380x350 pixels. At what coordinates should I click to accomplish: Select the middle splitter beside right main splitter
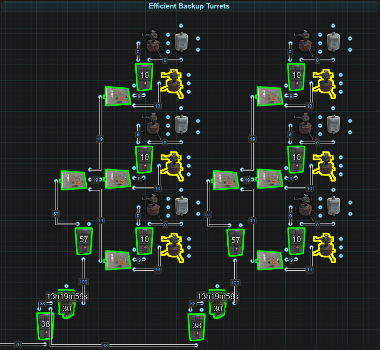(270, 179)
